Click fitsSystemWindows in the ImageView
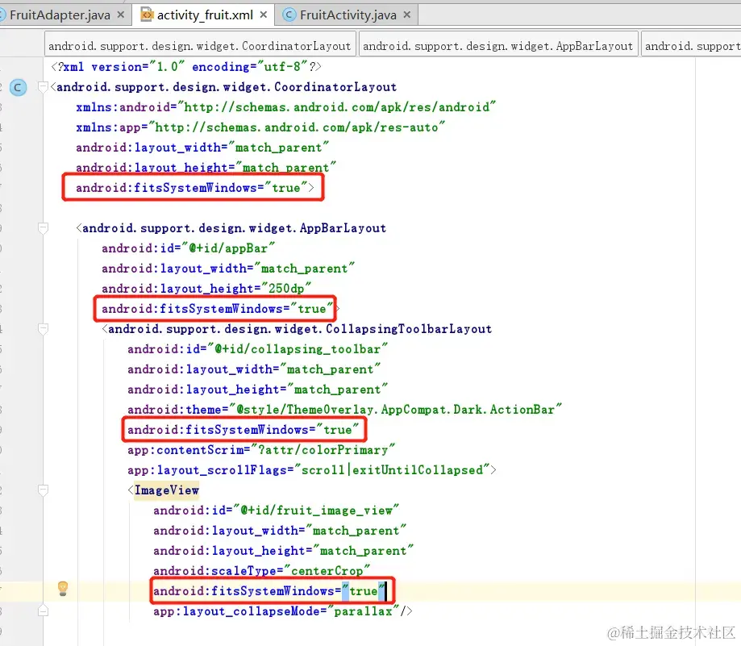The height and width of the screenshot is (646, 741). pos(269,591)
